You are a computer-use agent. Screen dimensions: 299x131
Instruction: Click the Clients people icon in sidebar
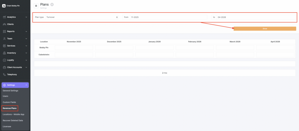coord(4,24)
